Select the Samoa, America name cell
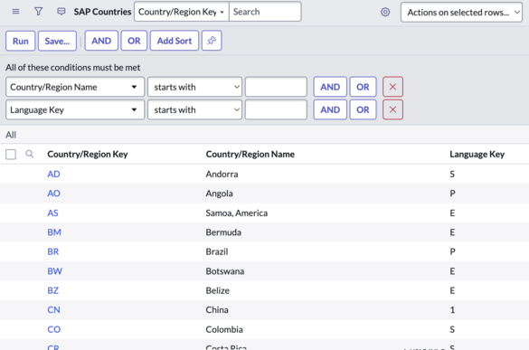 [x=237, y=213]
